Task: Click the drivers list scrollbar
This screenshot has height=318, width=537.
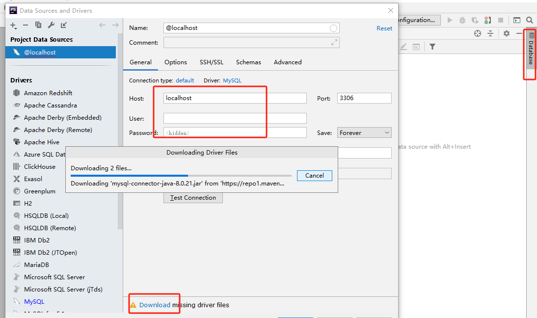Action: pyautogui.click(x=120, y=132)
